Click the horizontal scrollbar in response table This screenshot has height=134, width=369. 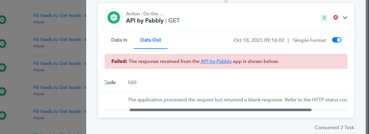tap(220, 110)
